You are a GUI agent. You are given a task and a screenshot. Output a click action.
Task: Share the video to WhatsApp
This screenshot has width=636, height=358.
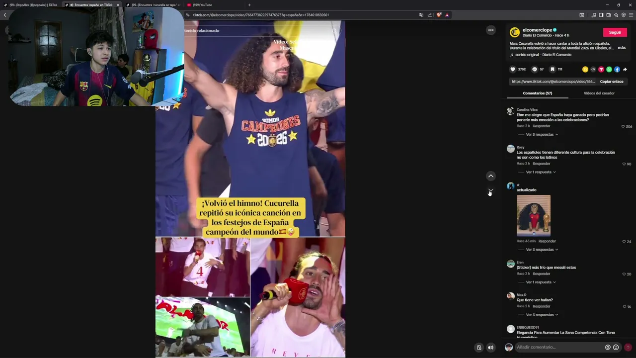[x=609, y=69]
